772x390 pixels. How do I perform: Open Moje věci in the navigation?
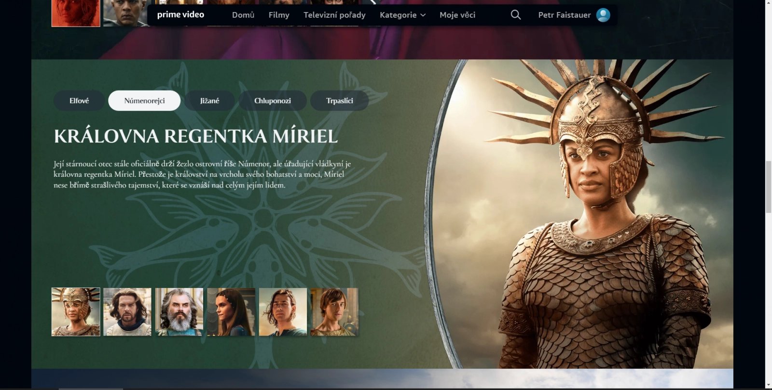pyautogui.click(x=457, y=15)
